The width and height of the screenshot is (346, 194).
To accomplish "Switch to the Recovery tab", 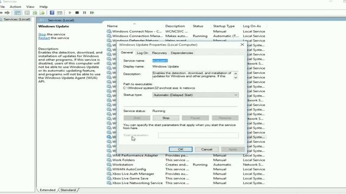I will [159, 53].
